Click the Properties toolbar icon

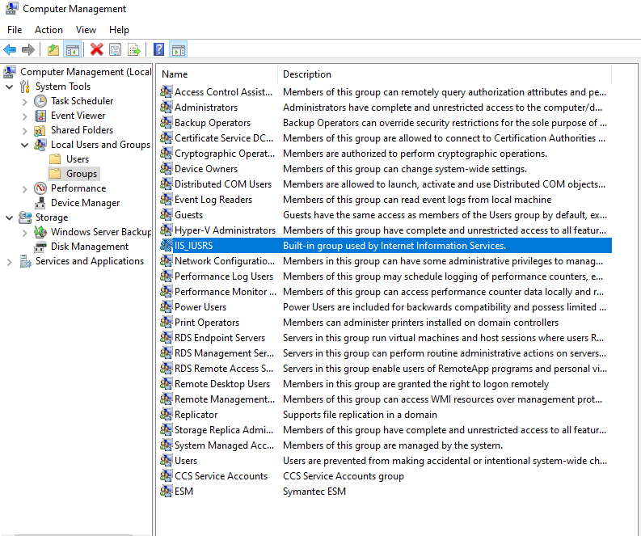tap(116, 50)
